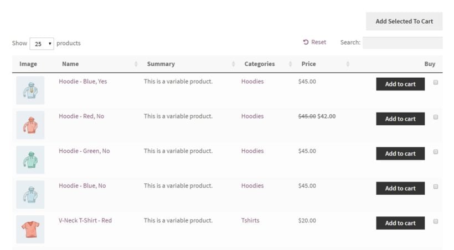Open the Hoodie - Blue, Yes product link

click(83, 82)
